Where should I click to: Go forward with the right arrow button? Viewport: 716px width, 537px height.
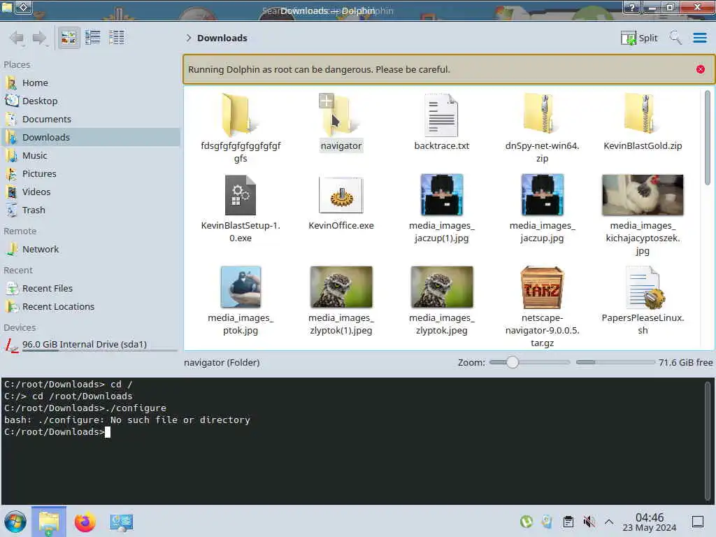click(40, 38)
